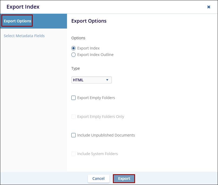Click the Export button in the footer

[124, 179]
